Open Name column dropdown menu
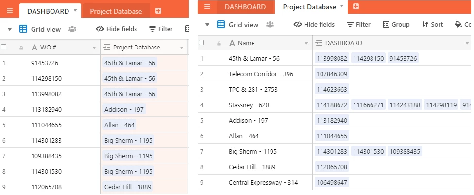The width and height of the screenshot is (474, 195). (x=306, y=43)
